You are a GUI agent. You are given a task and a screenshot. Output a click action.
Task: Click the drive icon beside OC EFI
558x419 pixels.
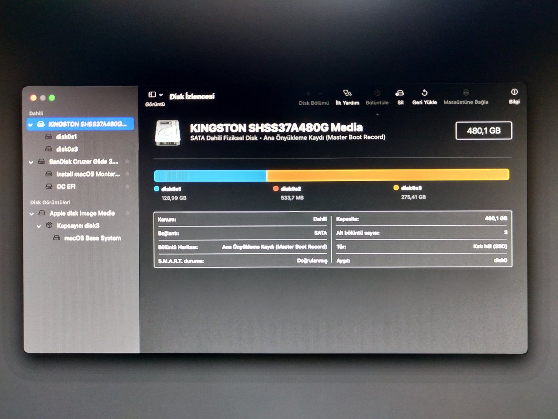tap(49, 187)
